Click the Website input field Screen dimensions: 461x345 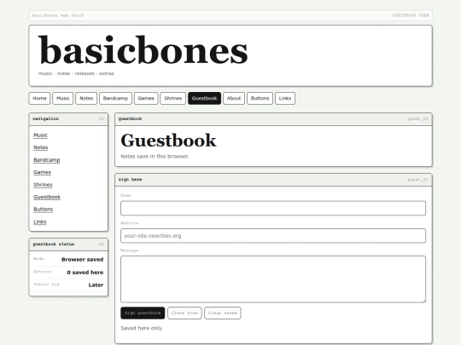click(x=273, y=236)
